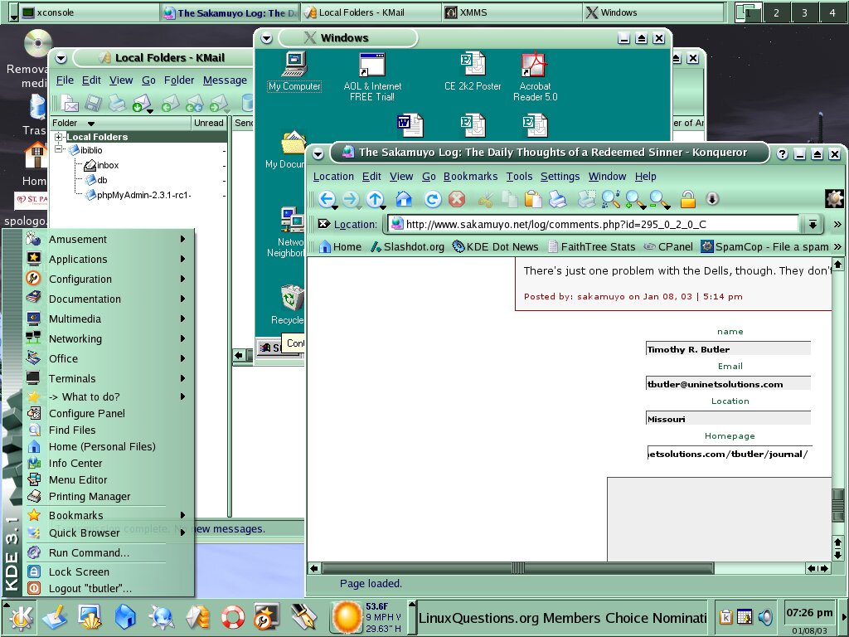Select the phpMyAdmin-2.3.1-rc1- folder in KMail
This screenshot has height=637, width=849.
click(138, 195)
